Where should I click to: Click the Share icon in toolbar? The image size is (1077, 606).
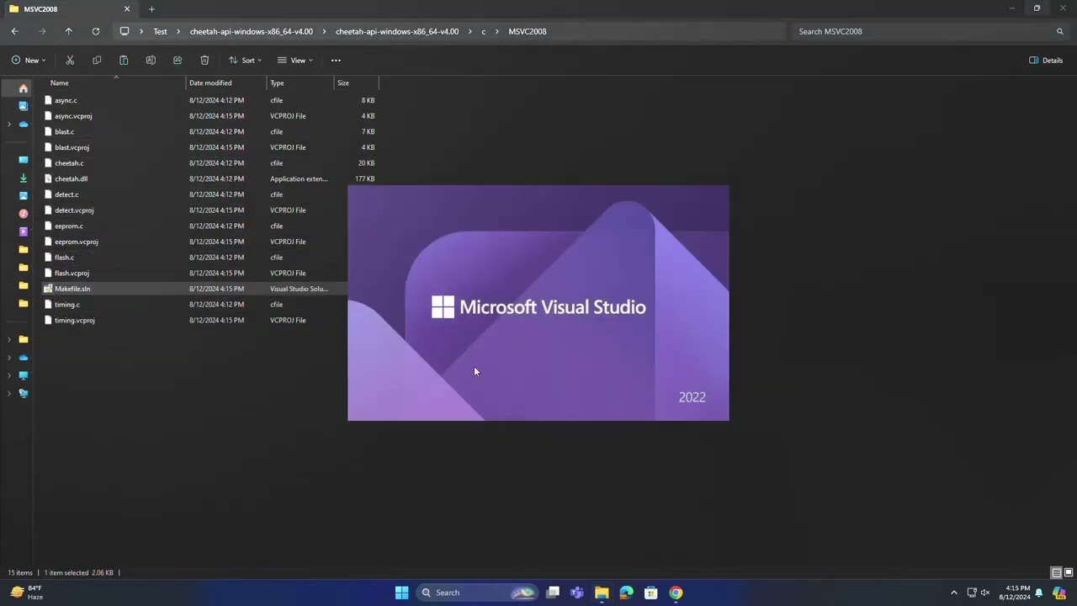pos(178,61)
